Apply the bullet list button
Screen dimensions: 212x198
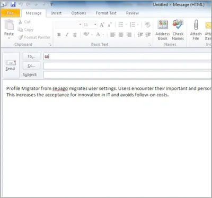[x=121, y=24]
